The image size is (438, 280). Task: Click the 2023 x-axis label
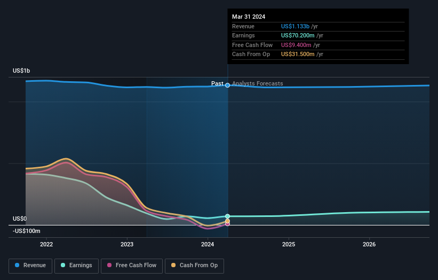click(x=127, y=244)
